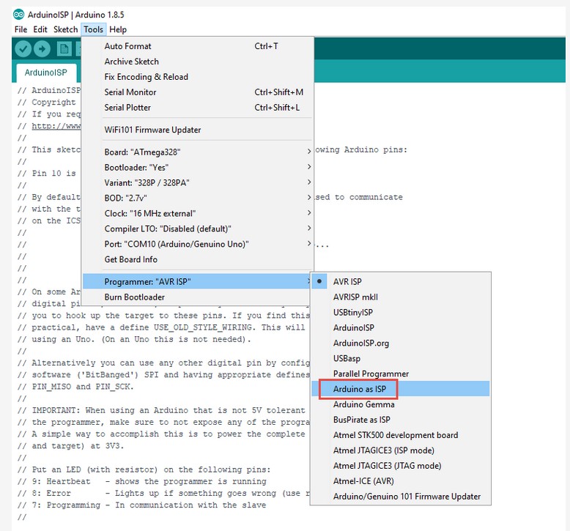
Task: Select the USBasp programmer
Action: click(401, 358)
